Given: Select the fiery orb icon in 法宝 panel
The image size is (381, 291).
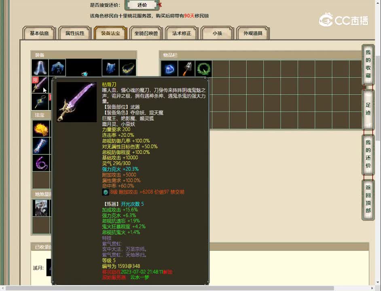Looking at the screenshot, I should coord(41,128).
